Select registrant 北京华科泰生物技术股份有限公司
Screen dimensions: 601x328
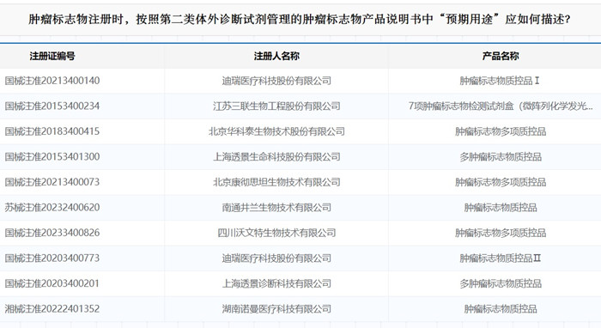[x=276, y=131]
